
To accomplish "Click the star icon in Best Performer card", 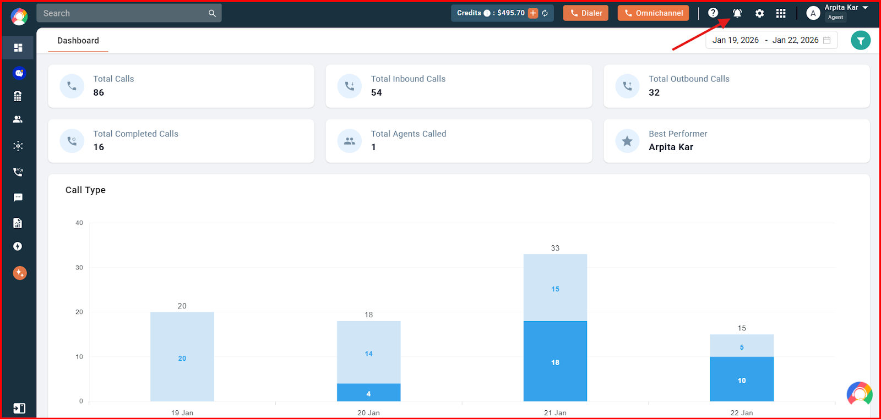I will click(627, 141).
